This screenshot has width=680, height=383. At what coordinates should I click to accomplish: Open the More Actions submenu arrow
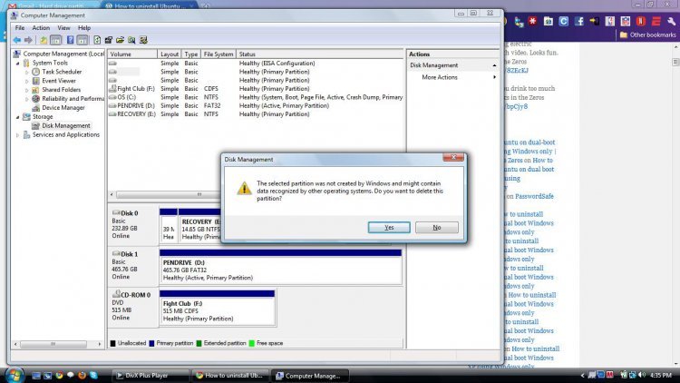[494, 77]
